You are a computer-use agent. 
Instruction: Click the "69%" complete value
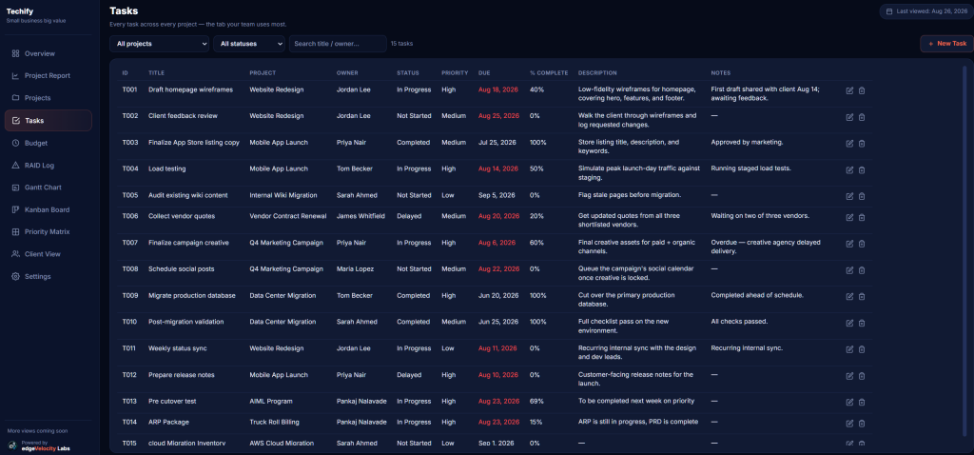[x=536, y=401]
